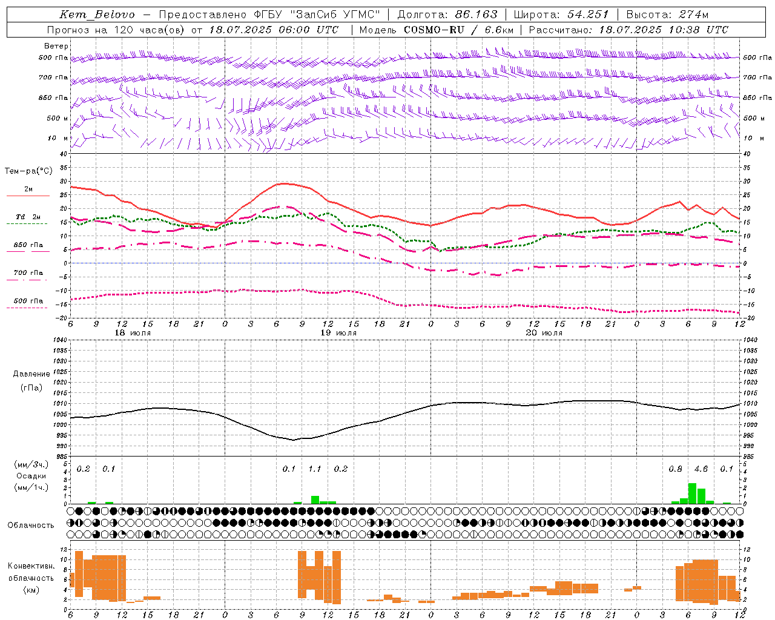Click the "Осадки" precipitation label

click(31, 476)
